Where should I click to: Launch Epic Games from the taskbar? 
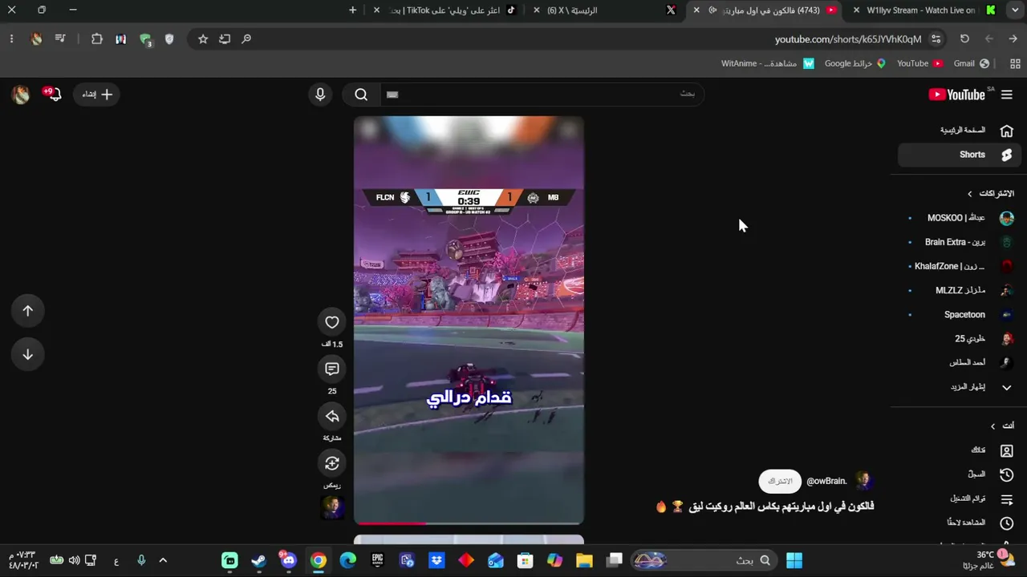click(x=377, y=560)
